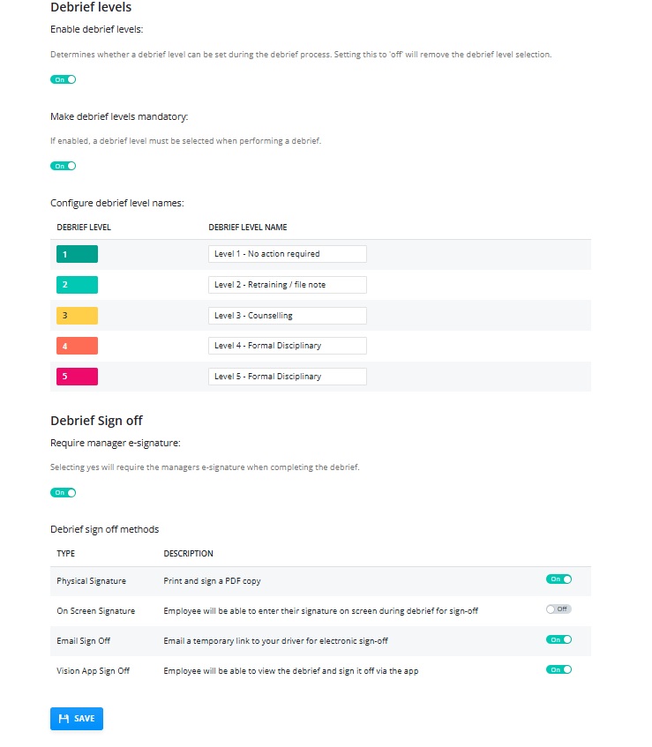Edit the Level 4 - Formal Disciplinary field
The width and height of the screenshot is (652, 747).
(288, 346)
